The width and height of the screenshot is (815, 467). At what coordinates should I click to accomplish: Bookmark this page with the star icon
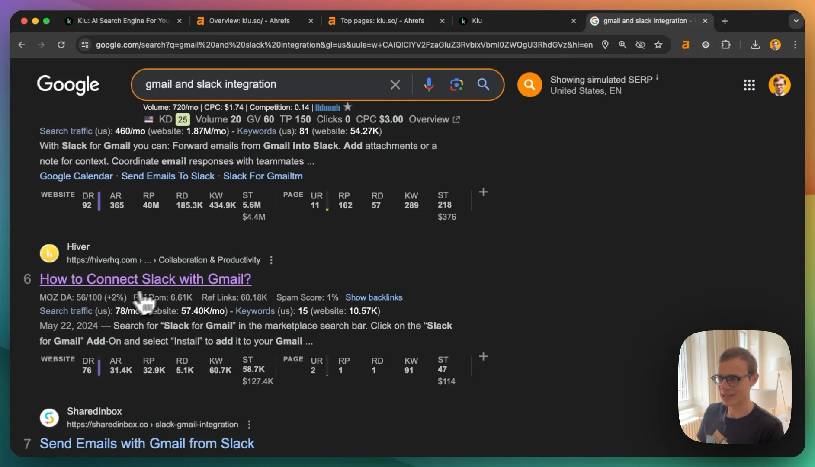coord(658,45)
